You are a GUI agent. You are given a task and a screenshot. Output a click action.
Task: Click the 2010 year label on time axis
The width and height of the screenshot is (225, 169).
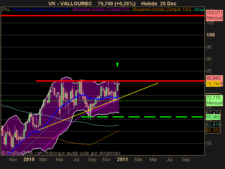coord(29,159)
